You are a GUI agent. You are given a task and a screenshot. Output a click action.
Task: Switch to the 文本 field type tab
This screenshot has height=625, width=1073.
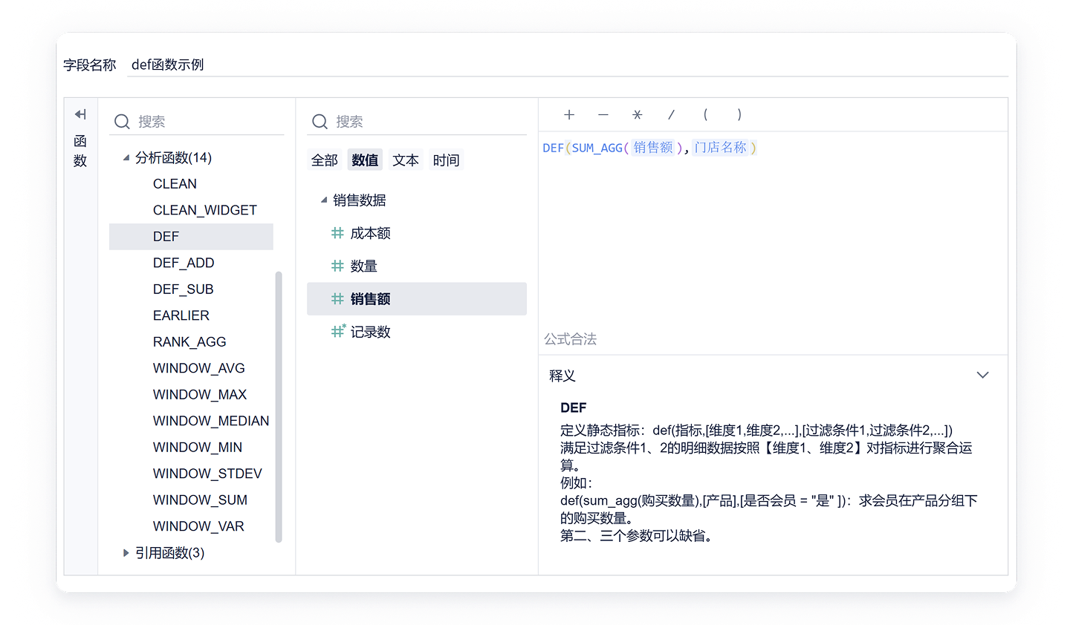coord(406,160)
